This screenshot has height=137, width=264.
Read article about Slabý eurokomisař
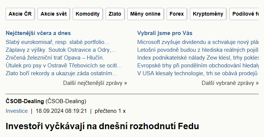coord(58,42)
